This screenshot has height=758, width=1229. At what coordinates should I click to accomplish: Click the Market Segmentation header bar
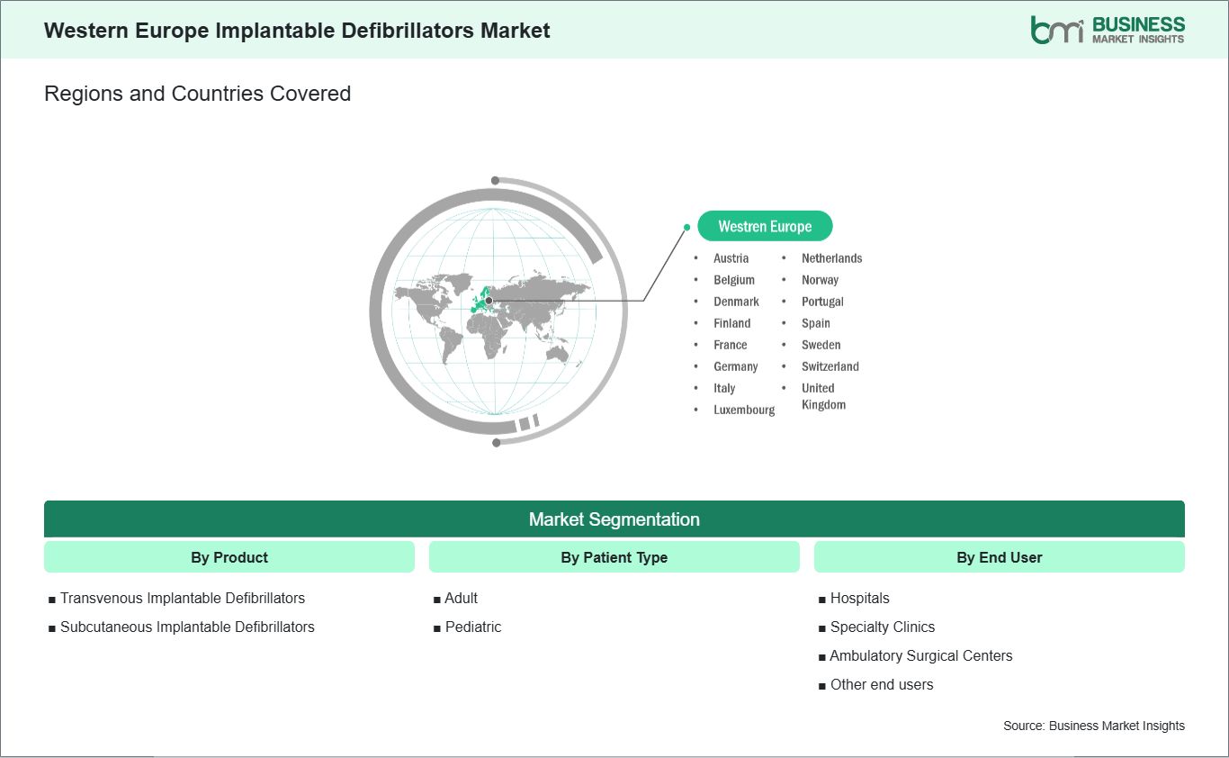tap(614, 519)
